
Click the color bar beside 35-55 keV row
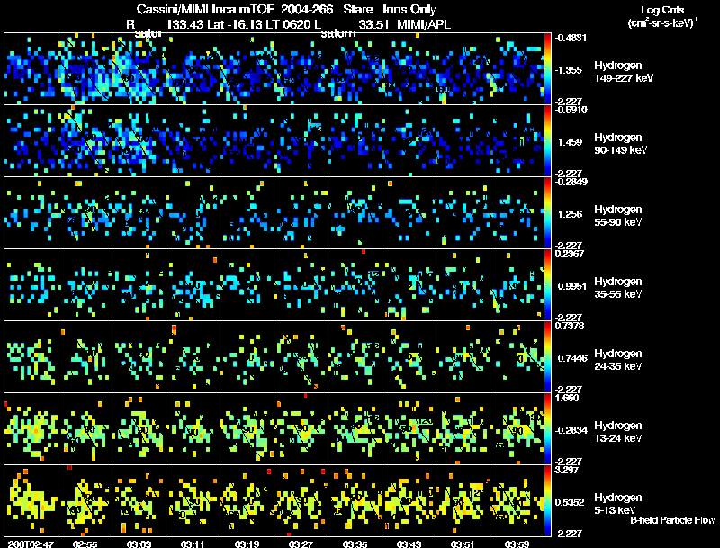[547, 285]
